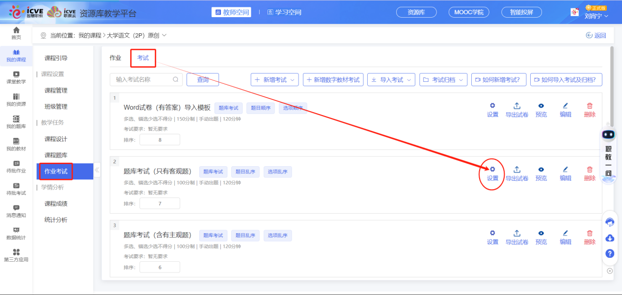
Task: Switch to the 作业 tab
Action: pyautogui.click(x=115, y=58)
